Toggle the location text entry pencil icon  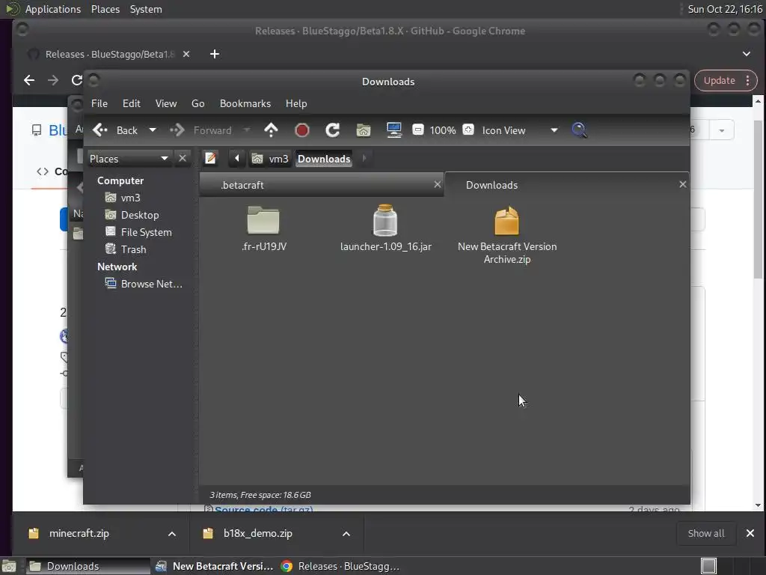[x=210, y=159]
